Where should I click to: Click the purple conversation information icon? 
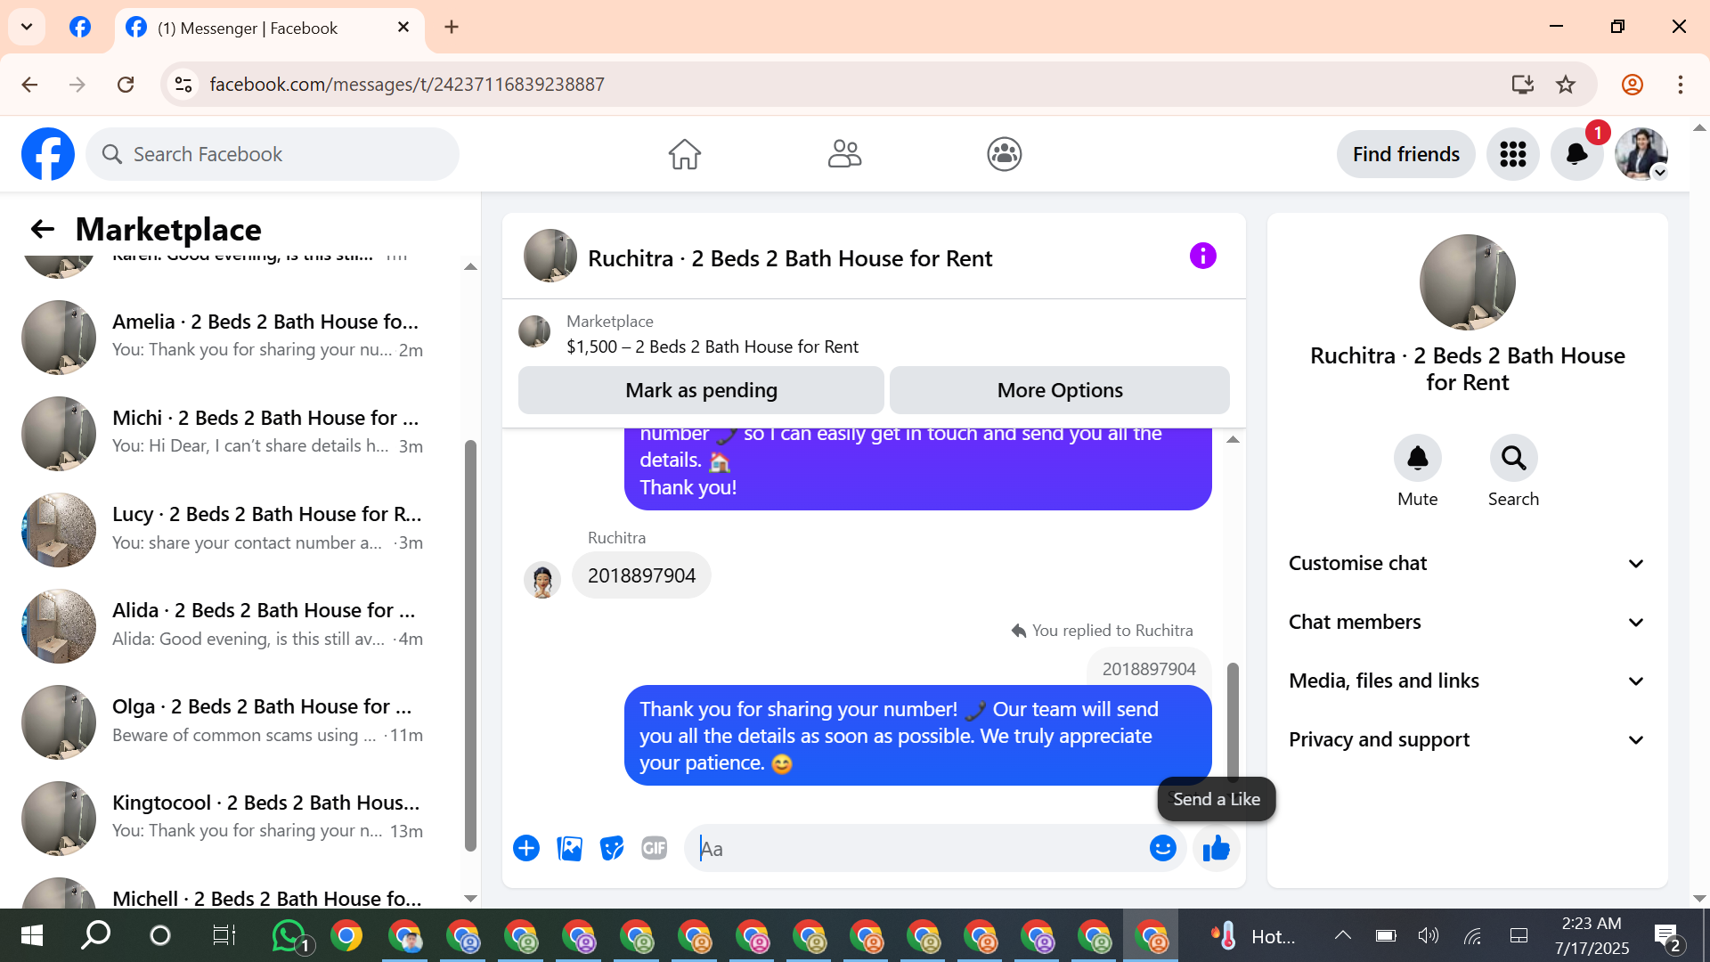[1202, 257]
